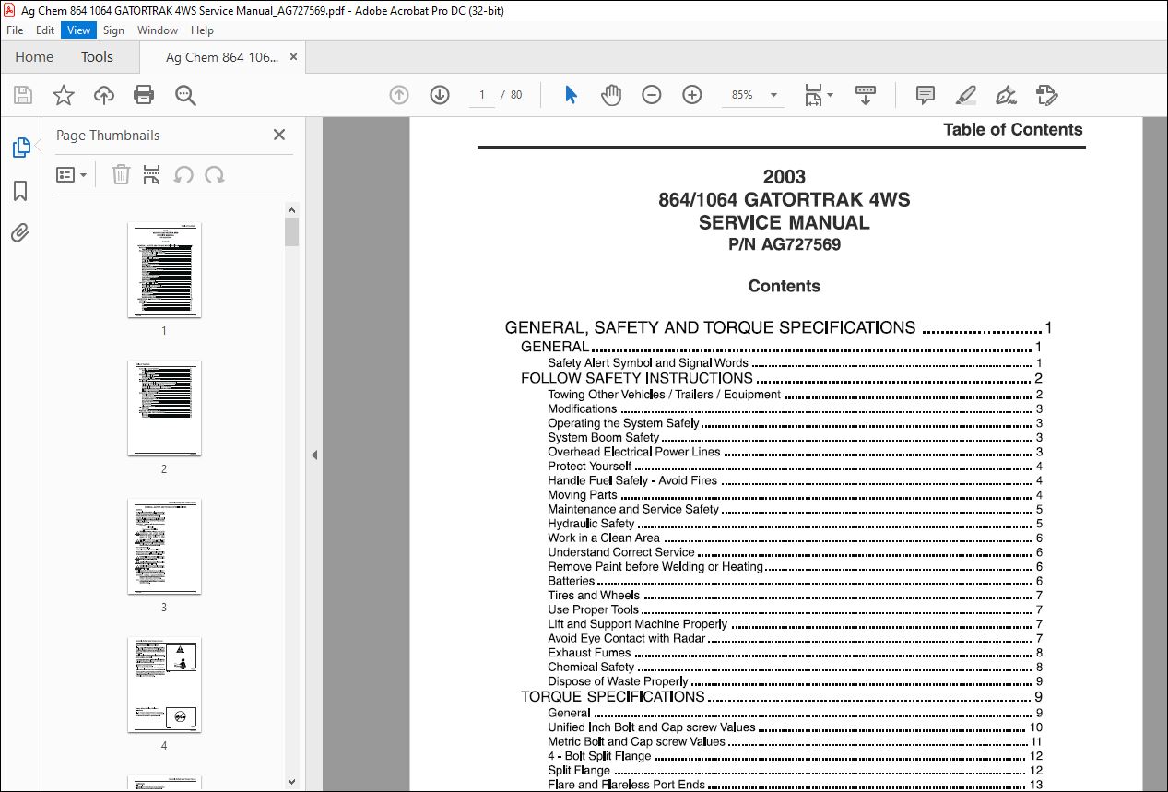Open the Help menu
The height and width of the screenshot is (792, 1168).
(x=202, y=30)
